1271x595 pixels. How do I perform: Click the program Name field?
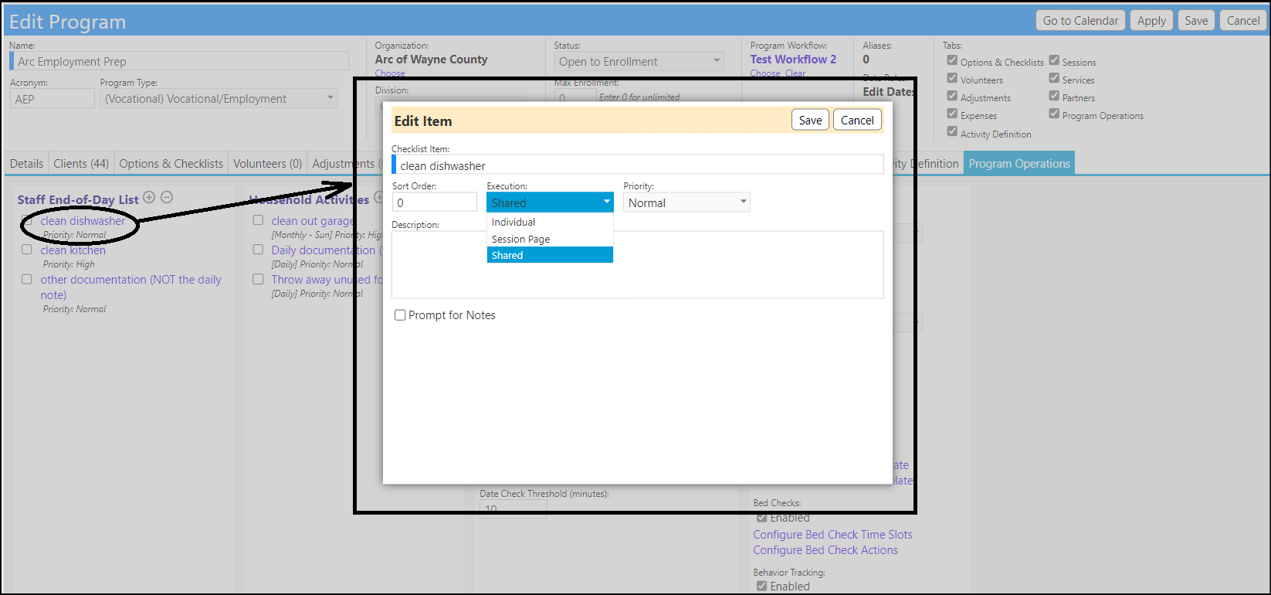point(180,61)
